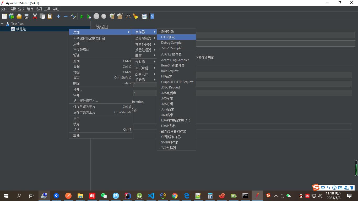Open WeChat from the taskbar
Screen dimensions: 358x201
(x=104, y=196)
